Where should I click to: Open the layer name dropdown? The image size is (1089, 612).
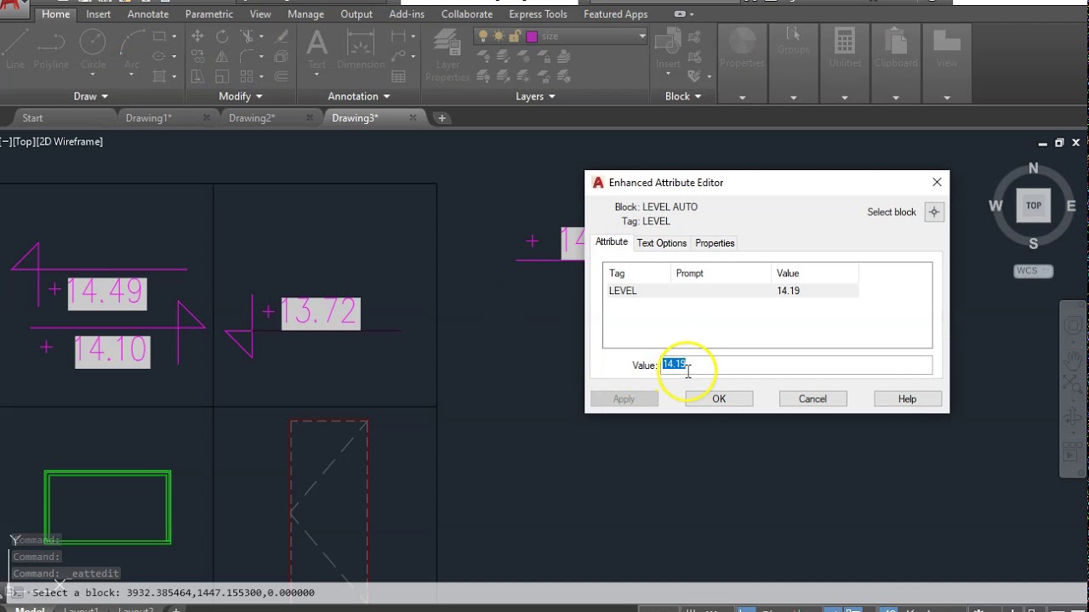[x=641, y=37]
